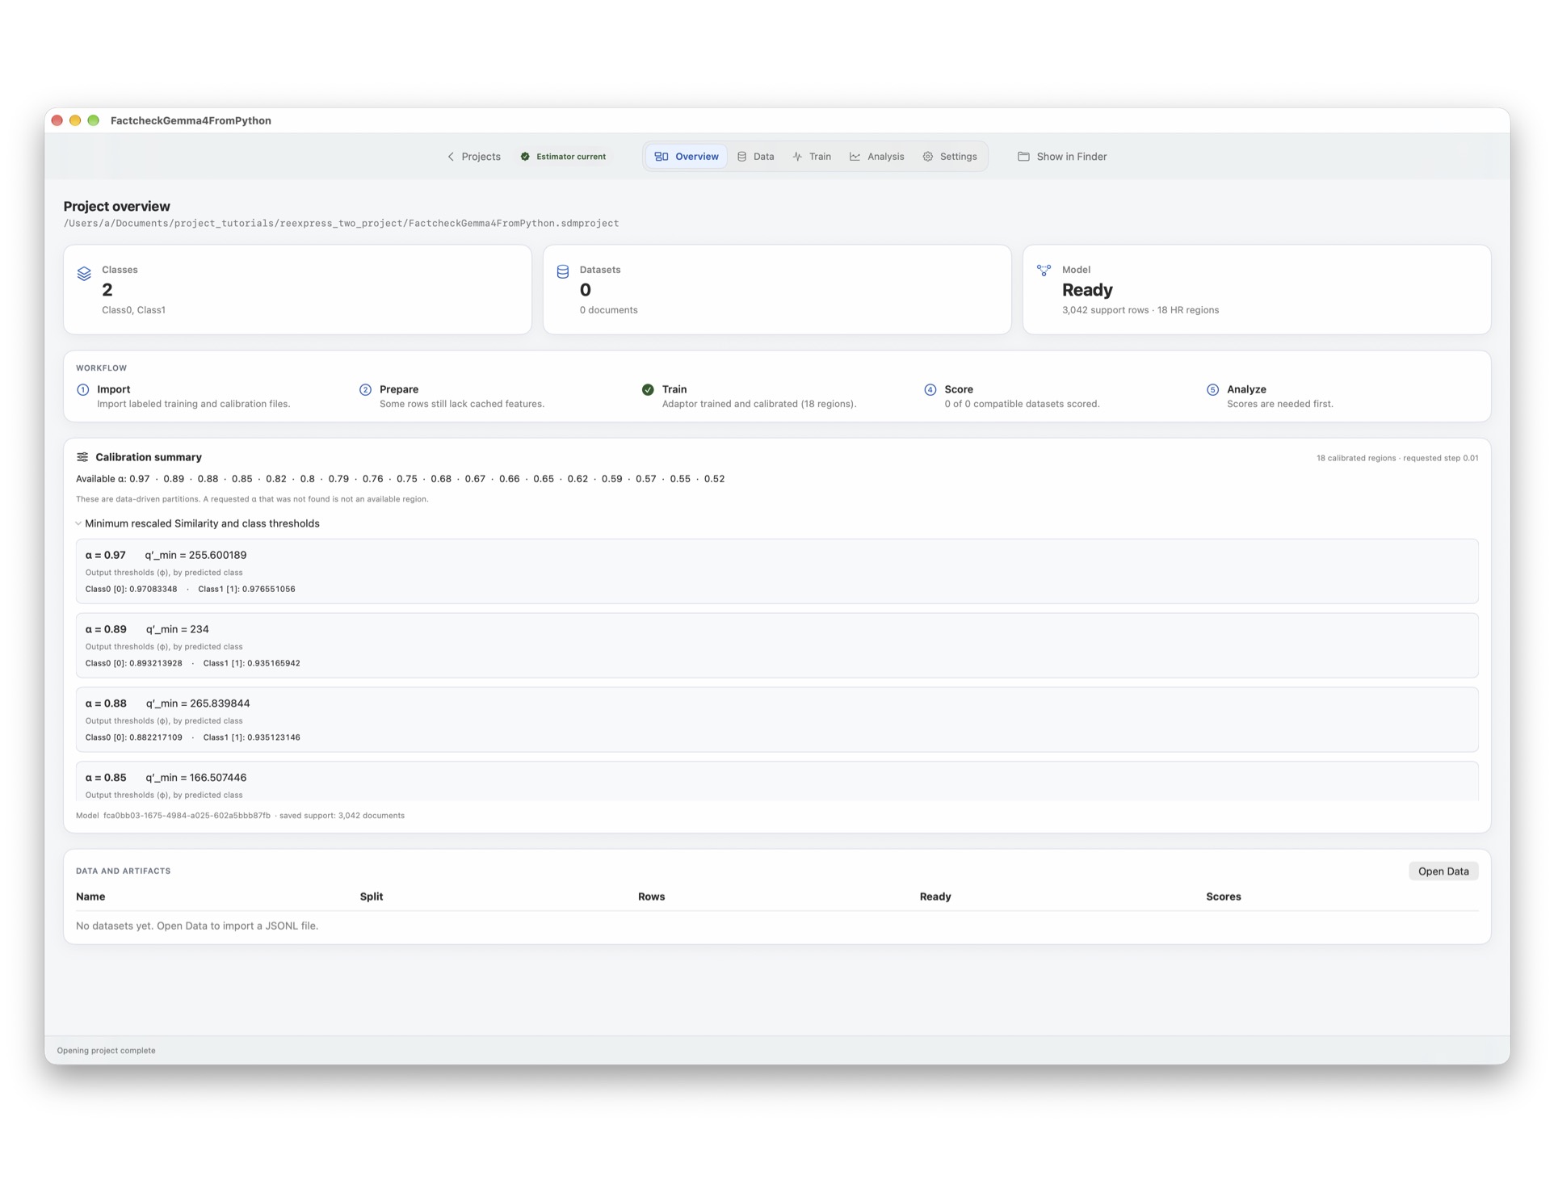Click the α = 0.85 region row
This screenshot has width=1554, height=1201.
[x=777, y=782]
